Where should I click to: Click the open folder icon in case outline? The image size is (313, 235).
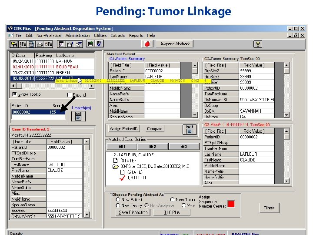[115, 167]
